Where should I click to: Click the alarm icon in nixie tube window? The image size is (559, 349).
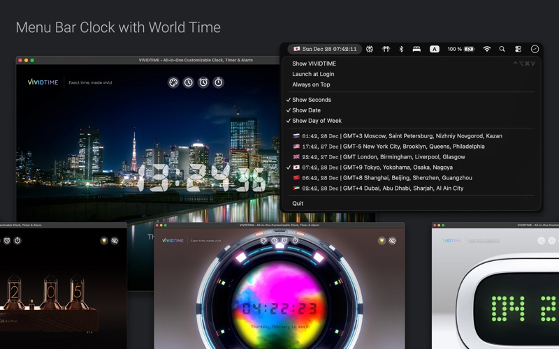7,241
